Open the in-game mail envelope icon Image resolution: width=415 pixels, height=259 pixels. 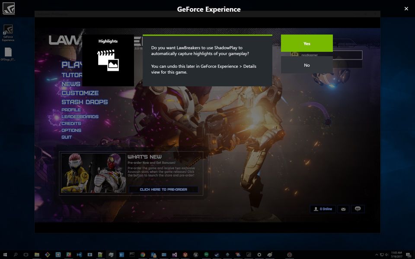pos(343,209)
